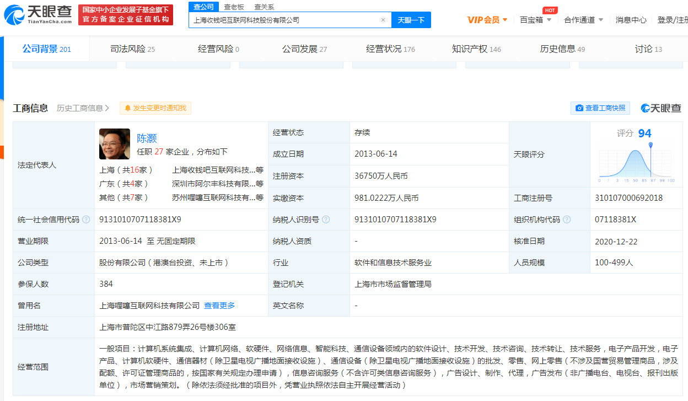Click the 天眼一下 search button
This screenshot has height=401, width=688.
tap(411, 20)
